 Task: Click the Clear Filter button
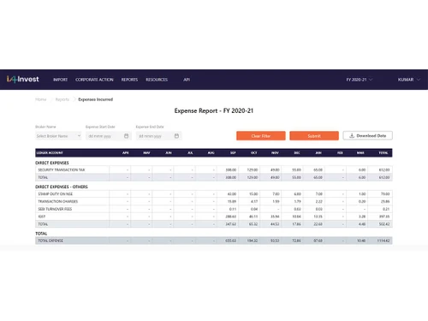[x=261, y=136]
